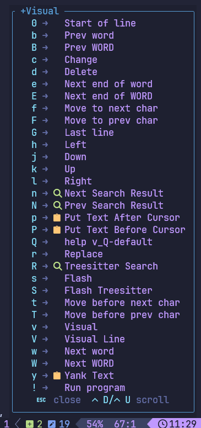
Task: Click the clipboard icon beside Put Text After Cursor
Action: (x=57, y=218)
